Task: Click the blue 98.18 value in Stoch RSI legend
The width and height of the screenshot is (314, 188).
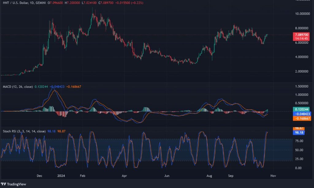Action: (52, 131)
